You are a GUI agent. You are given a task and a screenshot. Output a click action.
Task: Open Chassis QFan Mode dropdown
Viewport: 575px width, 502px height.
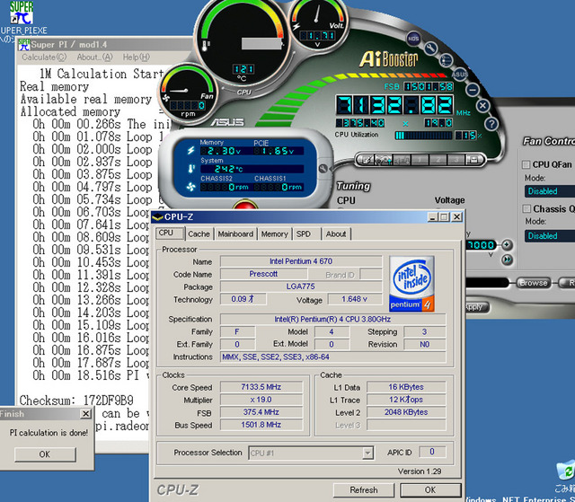click(x=550, y=235)
